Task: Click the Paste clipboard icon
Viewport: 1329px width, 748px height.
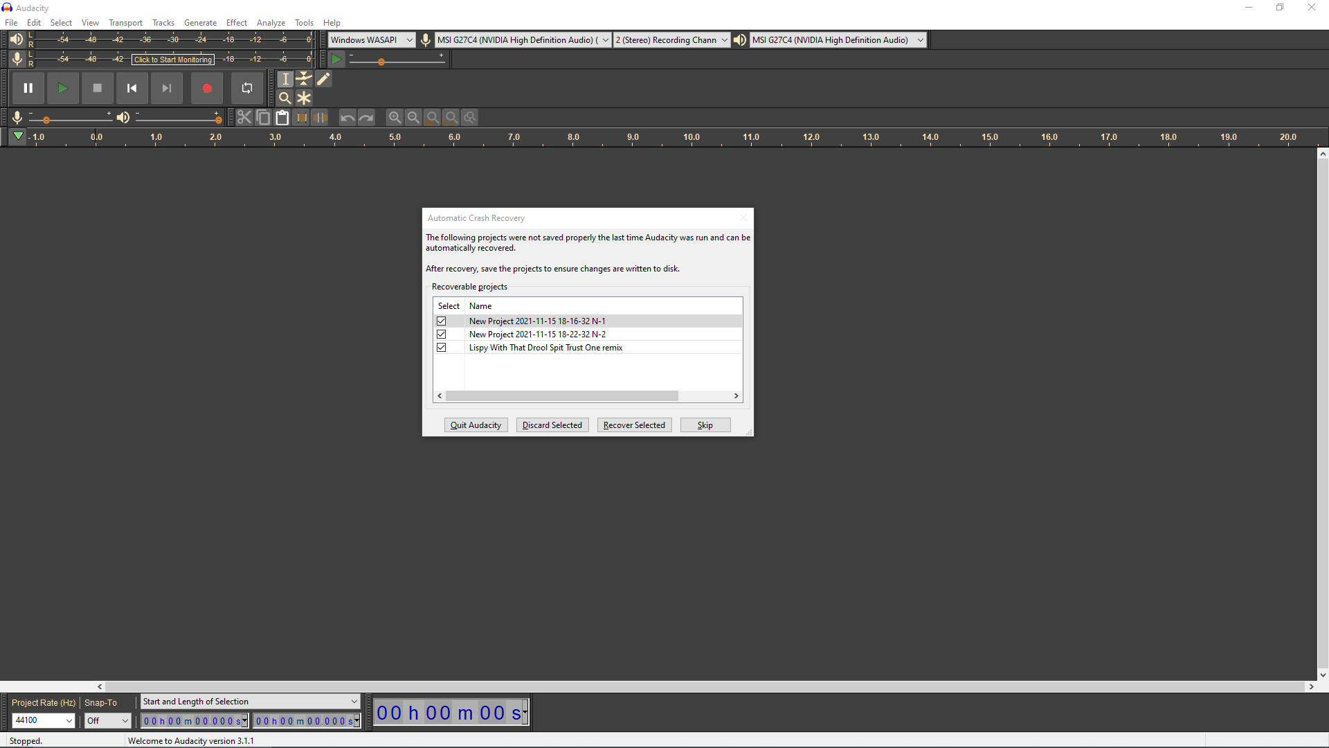Action: tap(282, 118)
